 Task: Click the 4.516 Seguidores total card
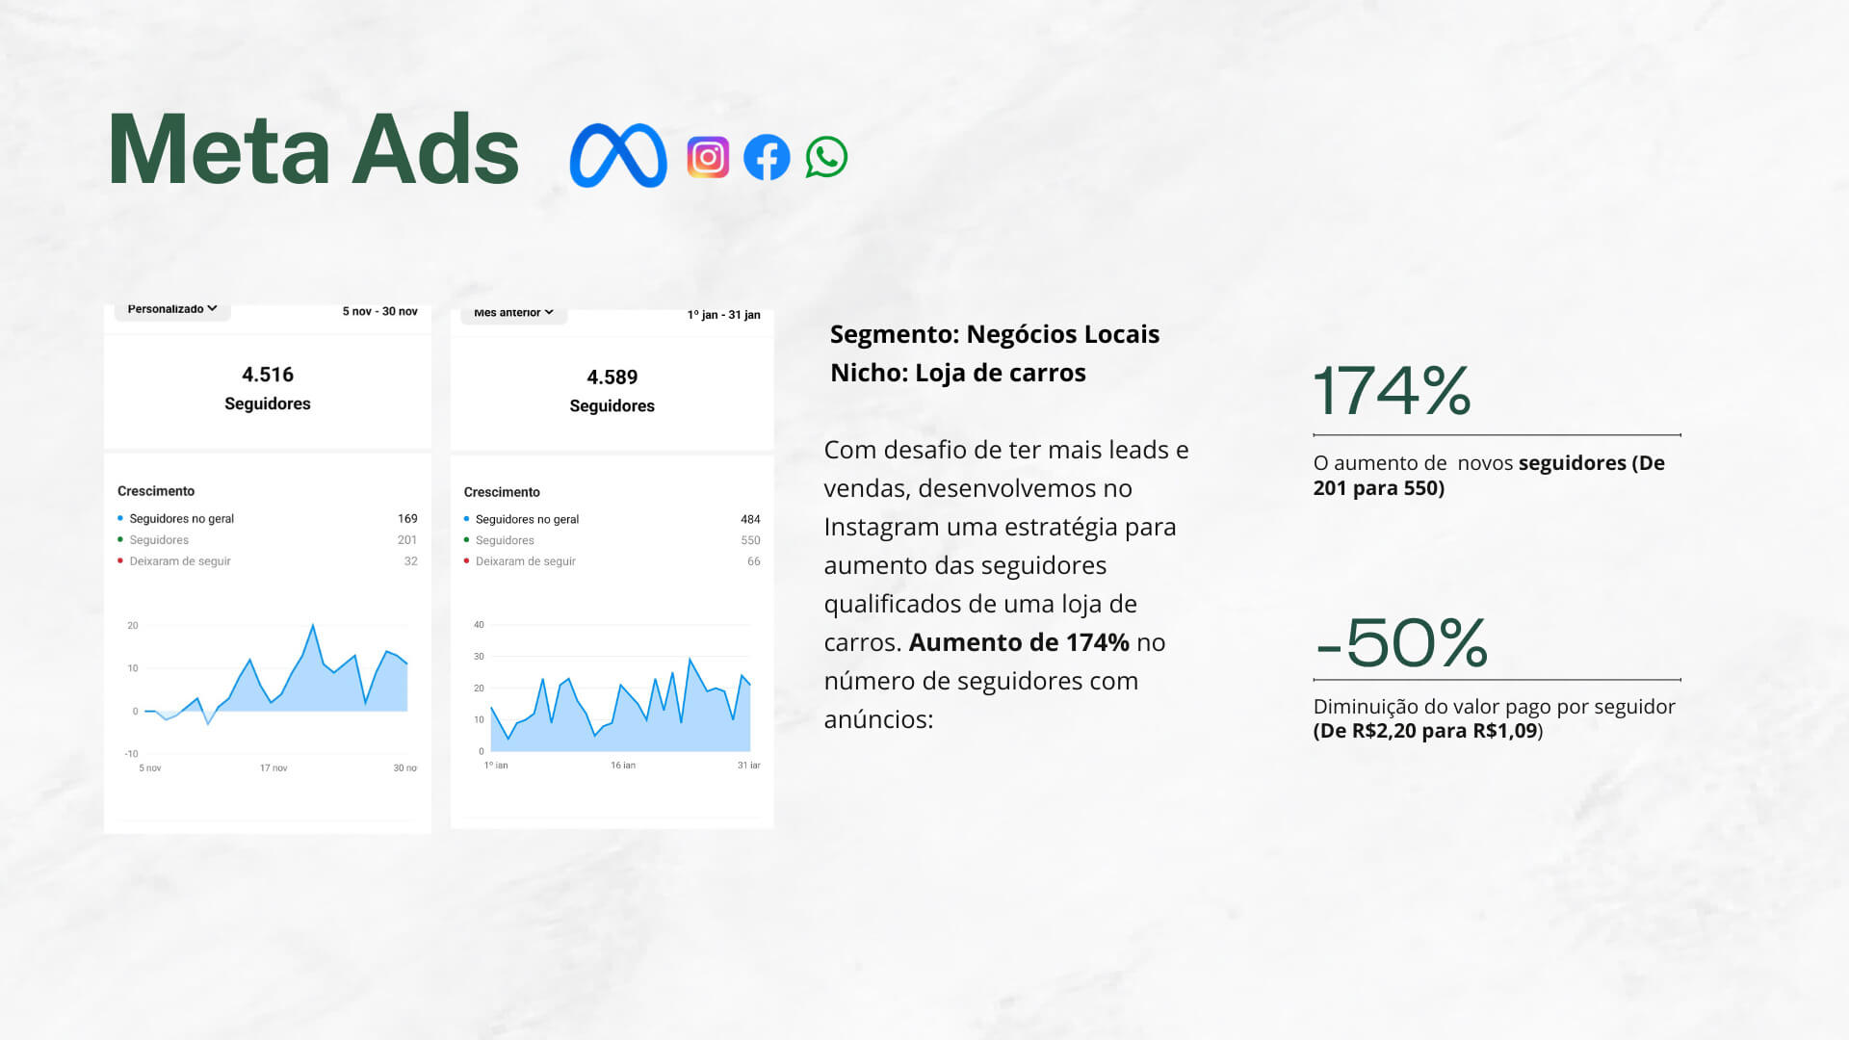pyautogui.click(x=268, y=388)
